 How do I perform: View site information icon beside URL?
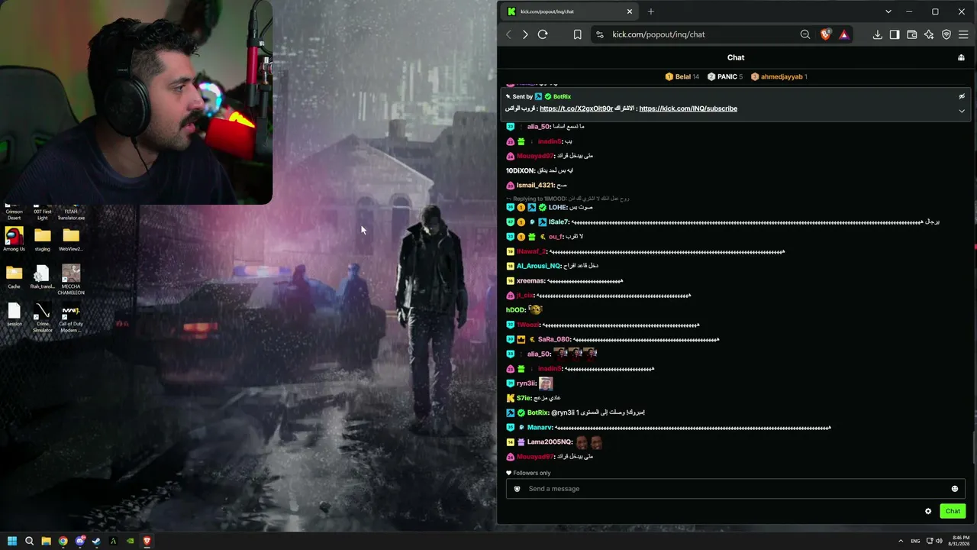coord(599,34)
